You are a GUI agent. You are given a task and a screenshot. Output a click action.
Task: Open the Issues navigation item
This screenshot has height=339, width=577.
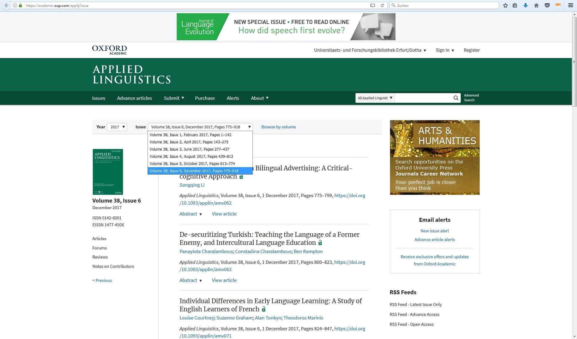point(99,98)
